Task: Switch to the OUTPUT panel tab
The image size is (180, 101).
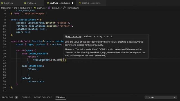Action: (x=26, y=97)
